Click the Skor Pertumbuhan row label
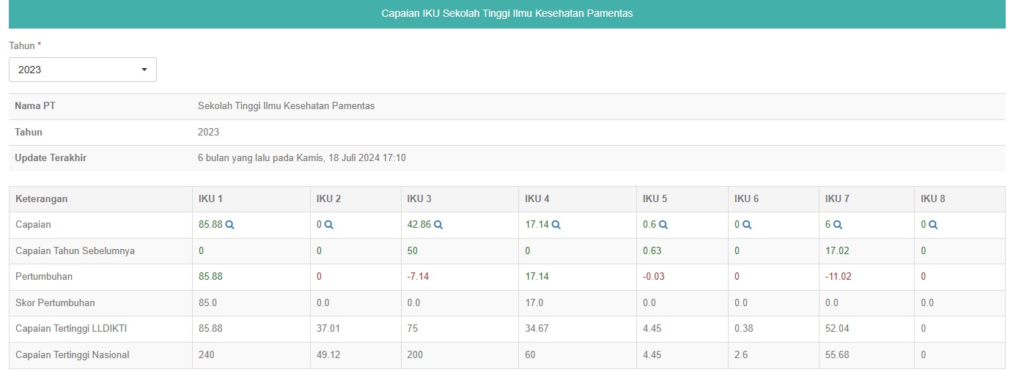The image size is (1013, 383). 55,303
